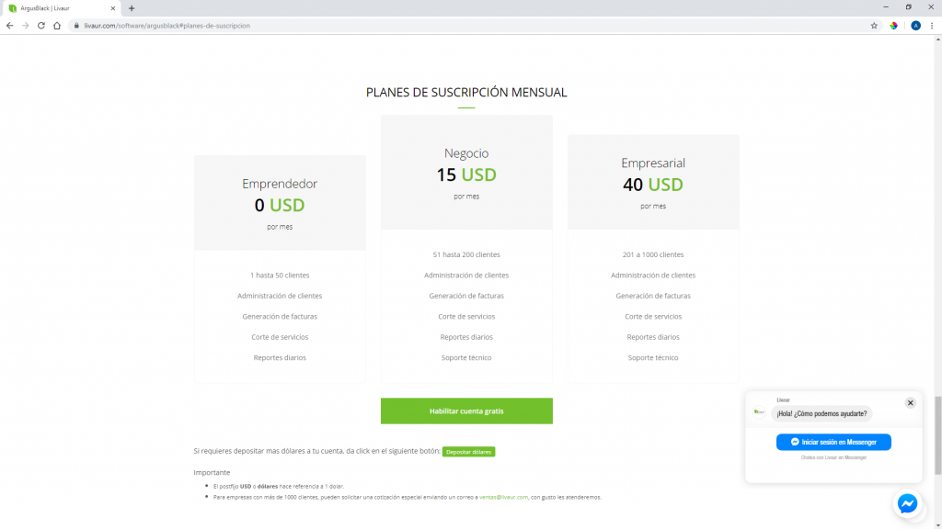This screenshot has height=529, width=942.
Task: Click Habilitar cuenta gratis button
Action: (466, 411)
